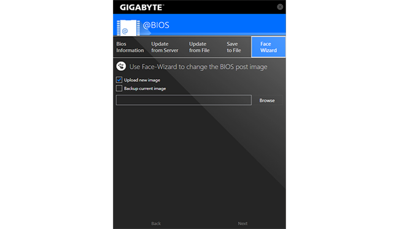399x229 pixels.
Task: Click the Face-Wizard round icon
Action: pos(121,66)
